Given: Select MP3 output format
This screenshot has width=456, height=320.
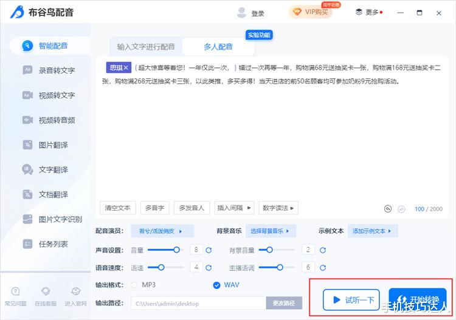Looking at the screenshot, I should point(134,285).
